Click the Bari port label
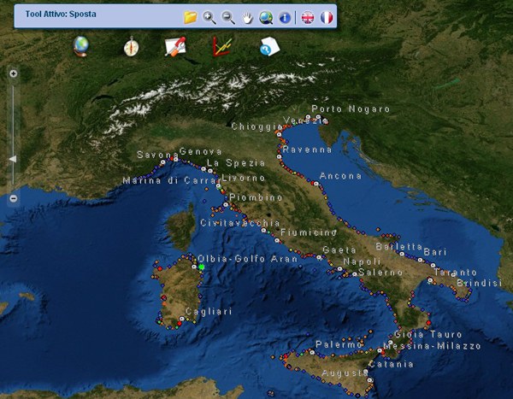Image resolution: width=513 pixels, height=399 pixels. click(435, 252)
